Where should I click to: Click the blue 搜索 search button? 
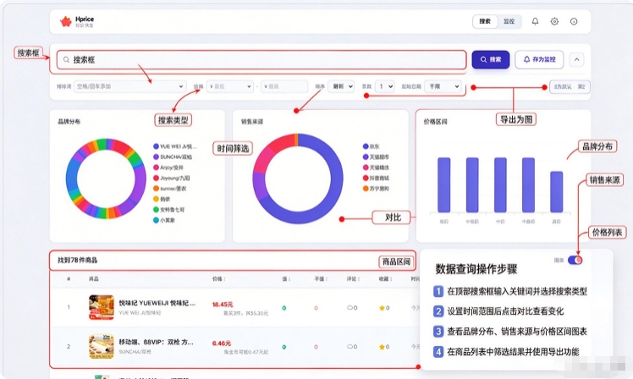click(491, 59)
